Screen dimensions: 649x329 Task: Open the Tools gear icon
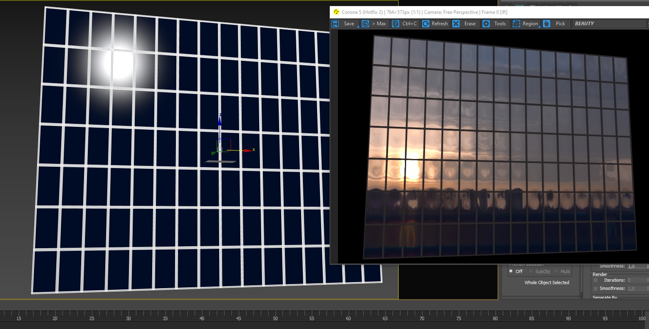pyautogui.click(x=486, y=24)
